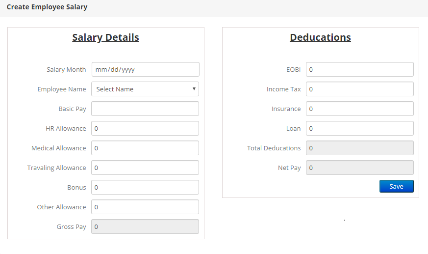The width and height of the screenshot is (428, 254).
Task: Click the Basic Pay input field
Action: pyautogui.click(x=145, y=109)
